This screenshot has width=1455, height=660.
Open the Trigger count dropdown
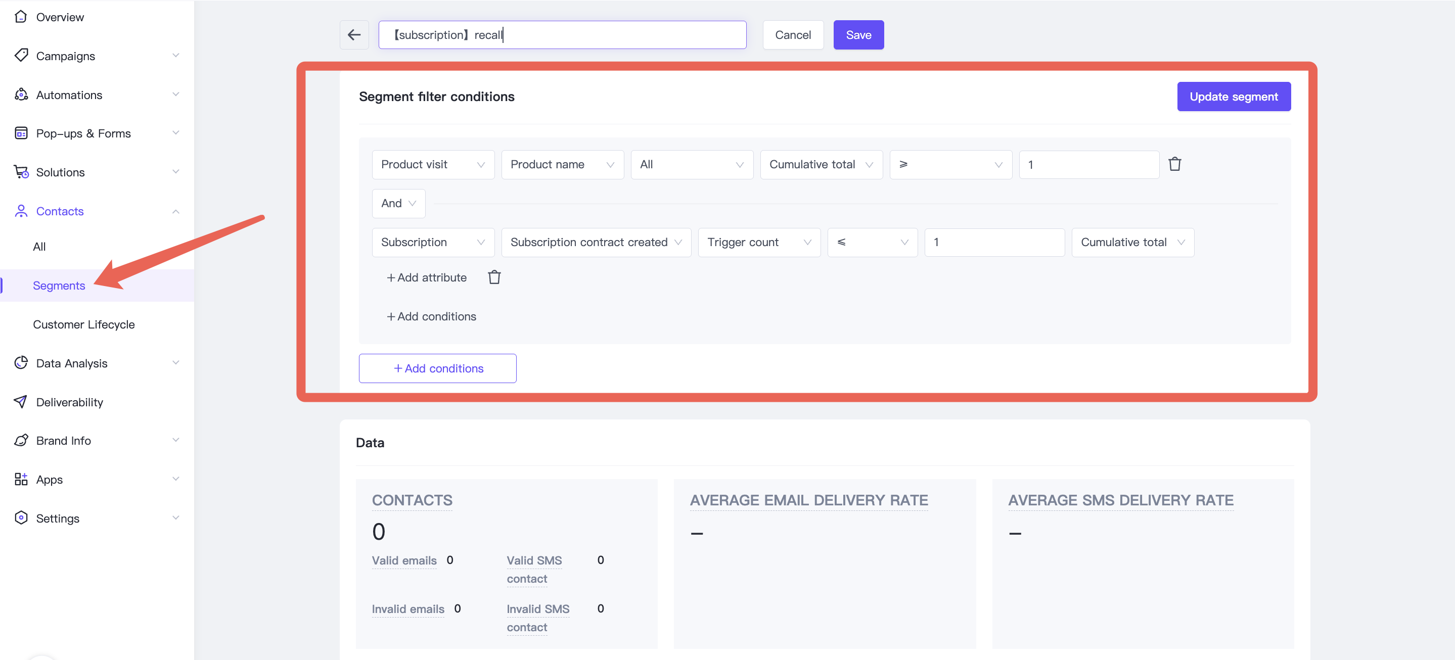coord(758,242)
